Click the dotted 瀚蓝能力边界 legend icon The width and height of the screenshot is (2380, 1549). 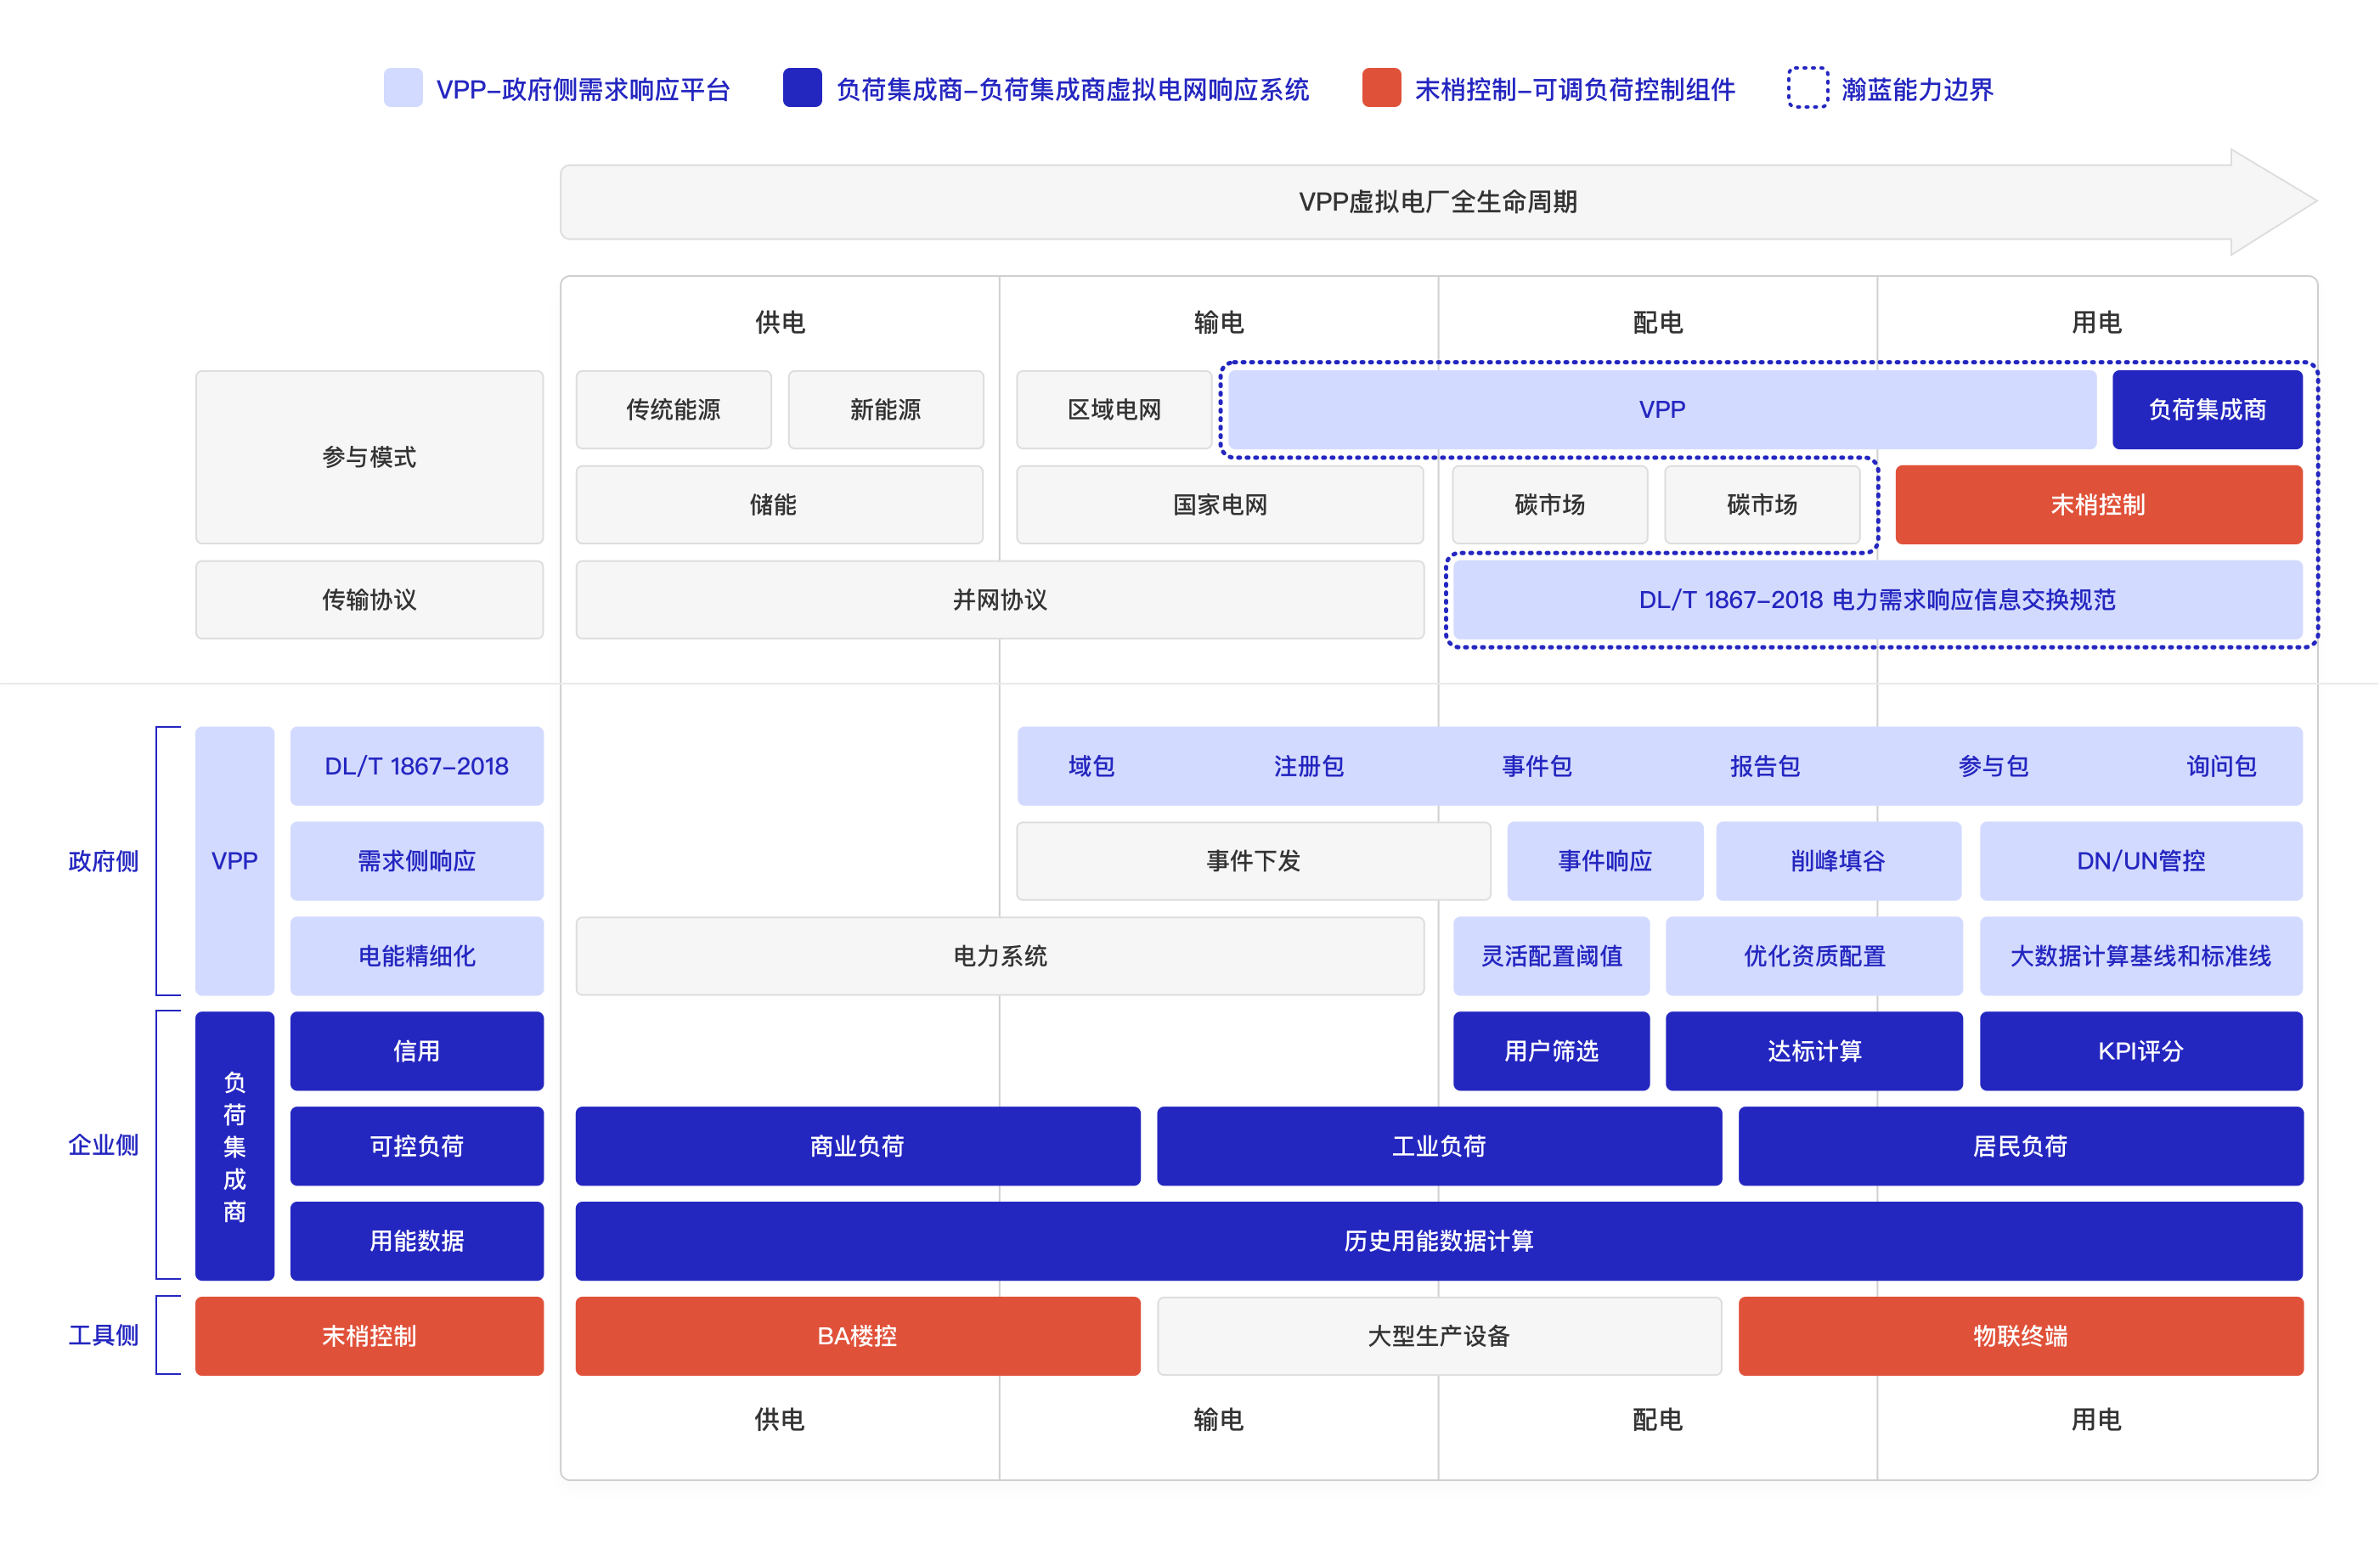(1807, 88)
